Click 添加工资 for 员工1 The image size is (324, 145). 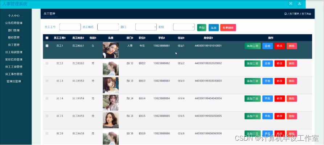[x=253, y=46]
